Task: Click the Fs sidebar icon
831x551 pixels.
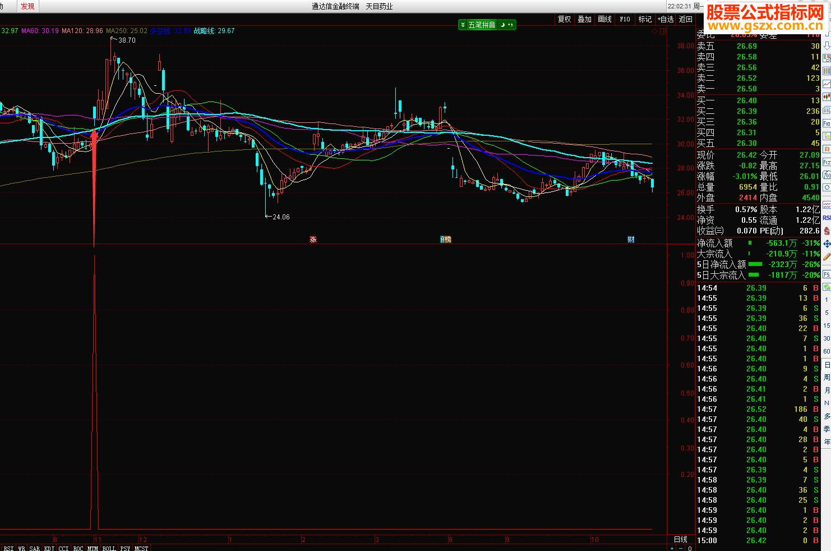Action: (x=827, y=274)
